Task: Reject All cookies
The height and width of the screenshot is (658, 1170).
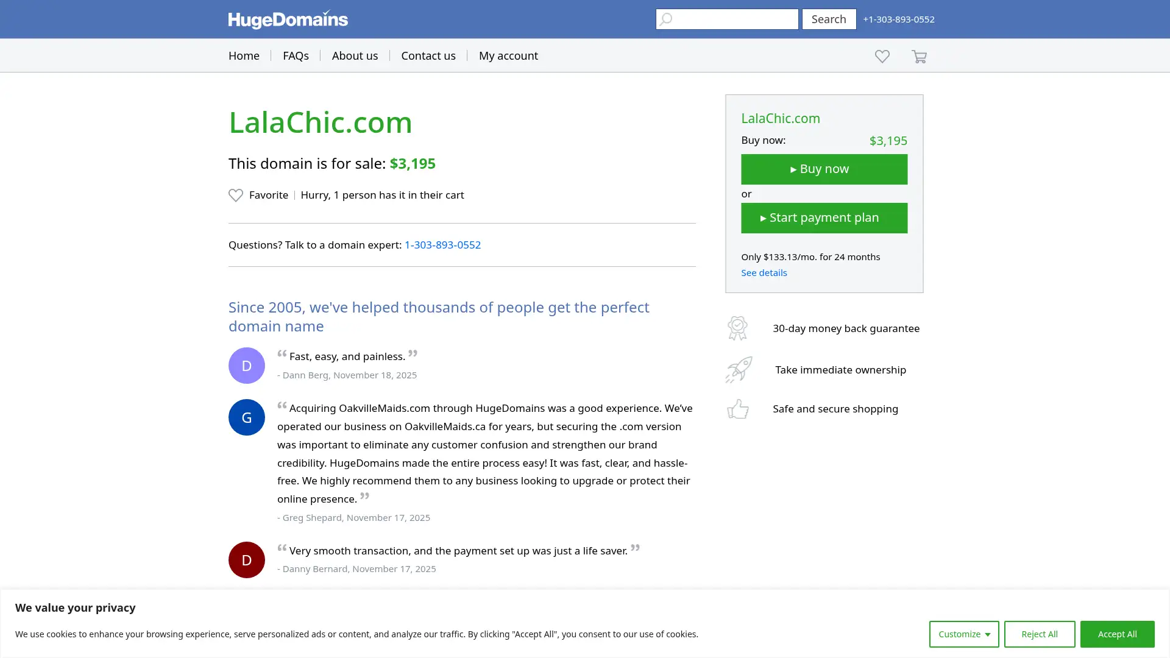Action: 1039,634
